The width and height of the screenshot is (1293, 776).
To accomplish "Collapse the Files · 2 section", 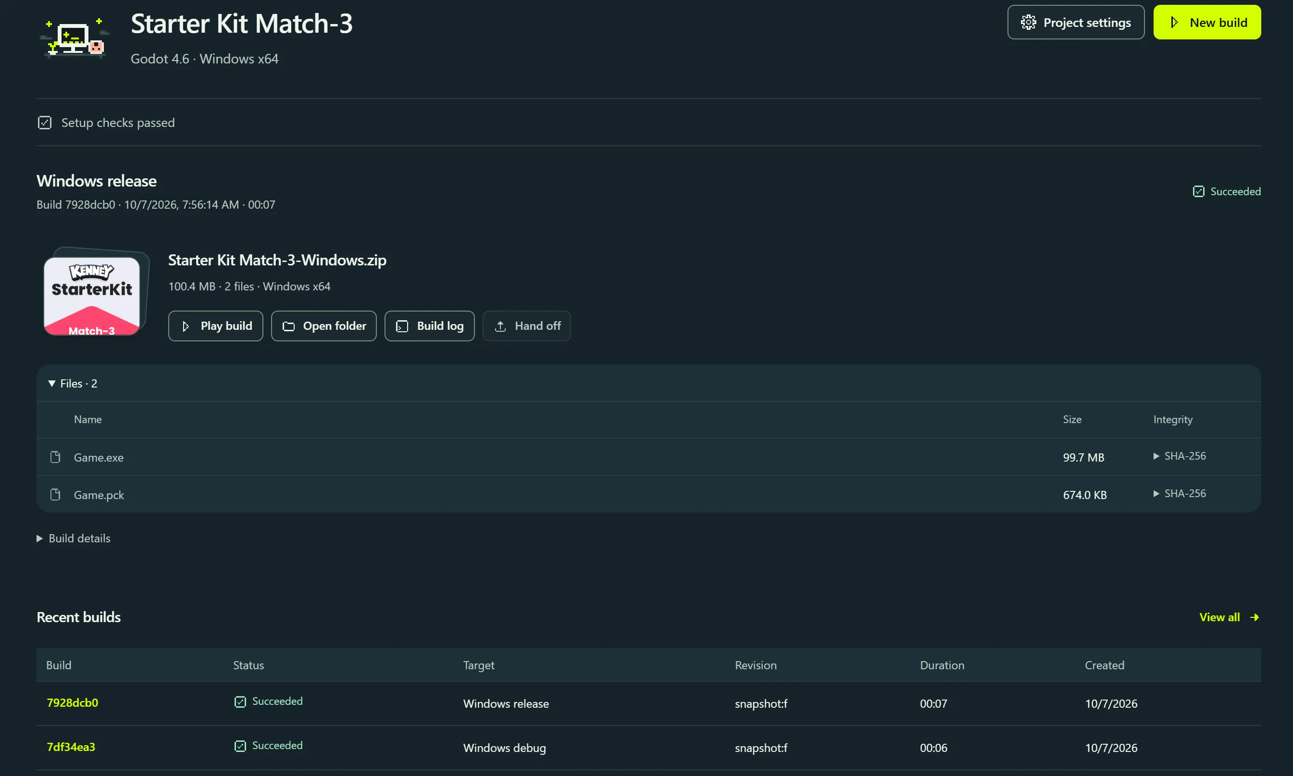I will point(72,383).
